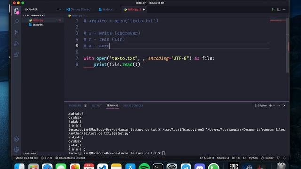Select Python 3.9.6 64-bit interpreter status
The image size is (301, 169).
(26, 158)
